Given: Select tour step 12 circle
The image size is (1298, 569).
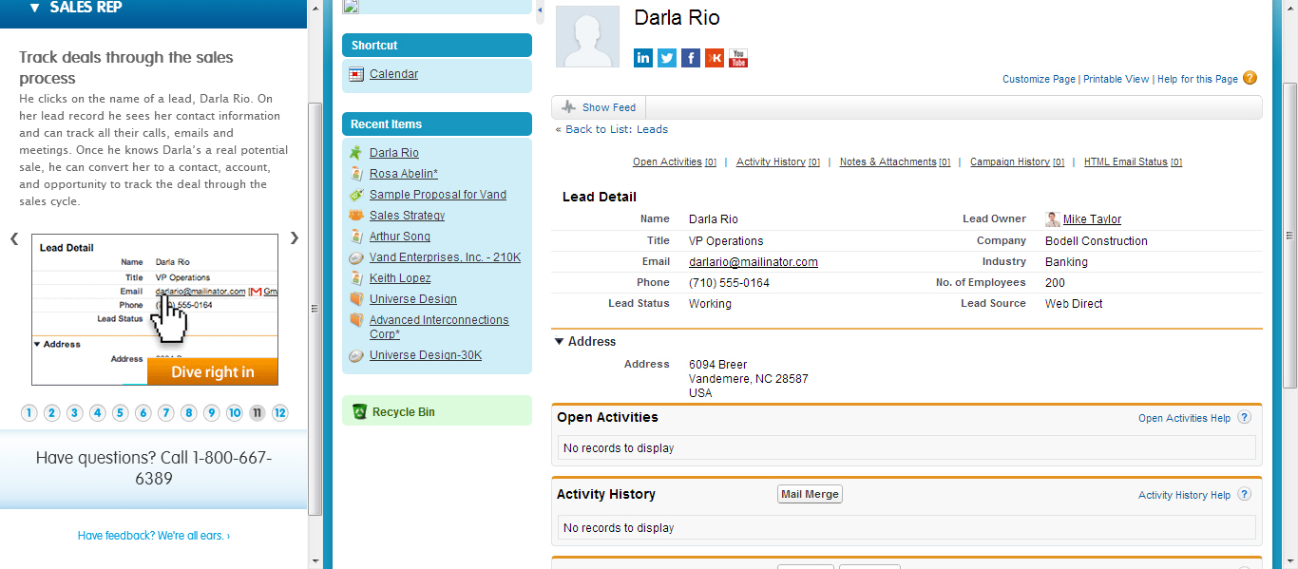Looking at the screenshot, I should [279, 413].
